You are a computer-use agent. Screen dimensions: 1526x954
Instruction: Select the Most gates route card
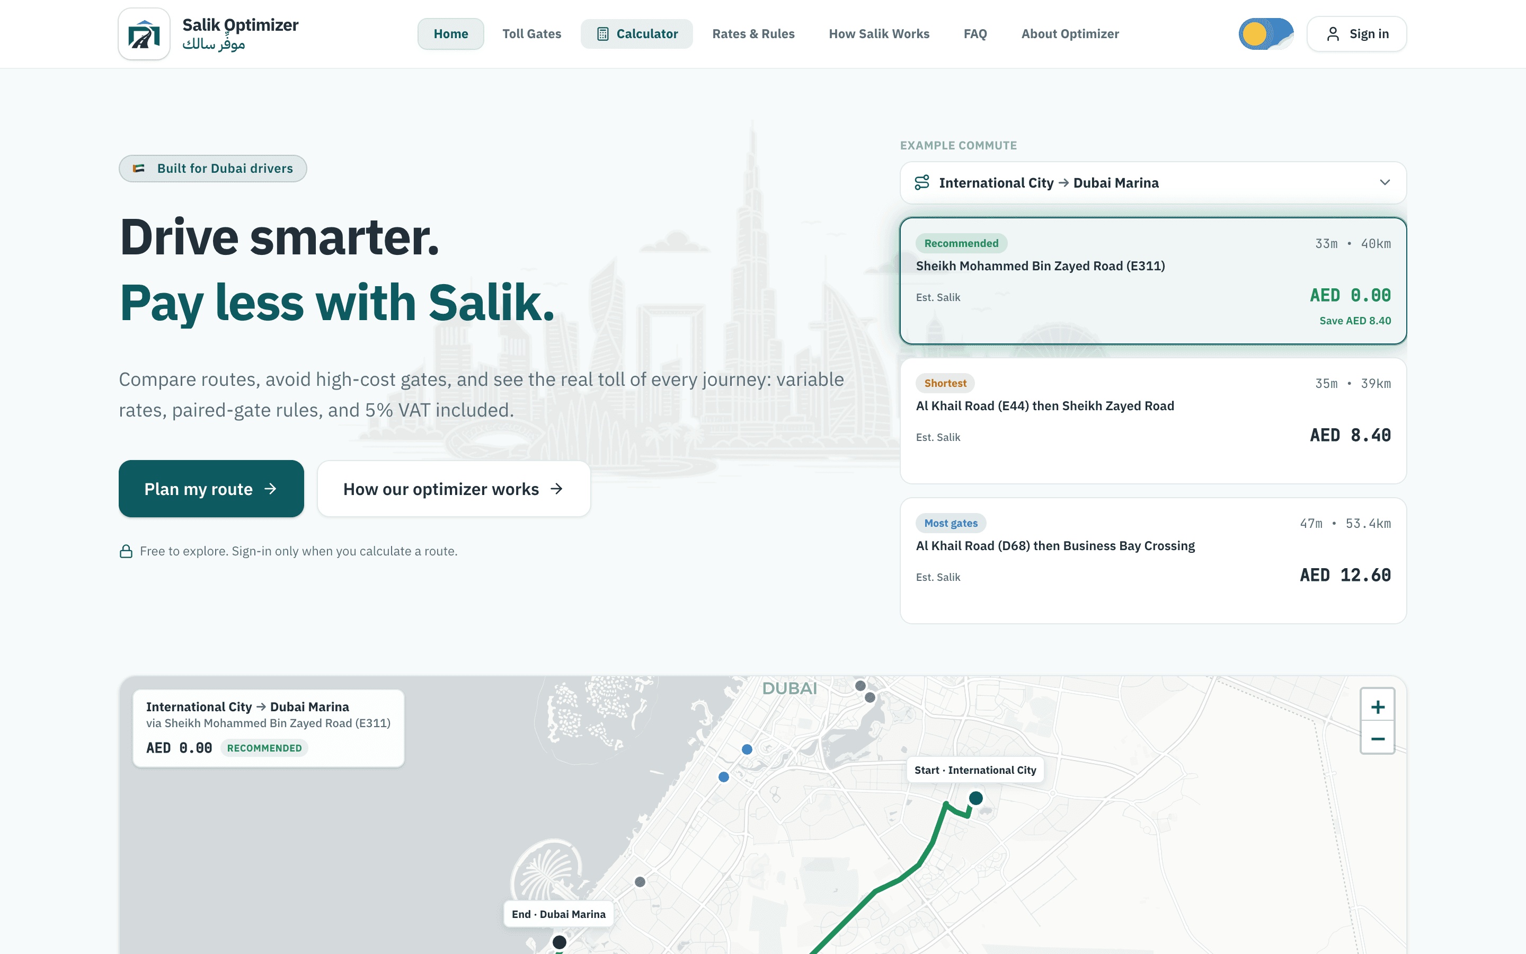click(1152, 561)
